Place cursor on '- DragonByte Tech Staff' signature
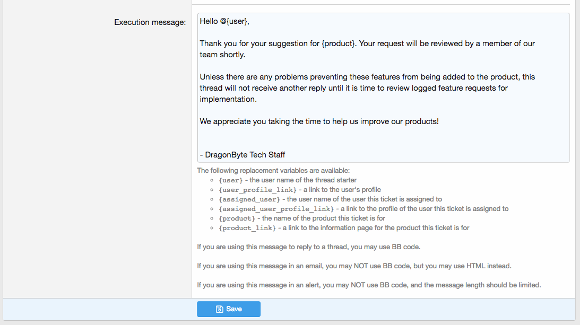This screenshot has width=580, height=325. (243, 155)
